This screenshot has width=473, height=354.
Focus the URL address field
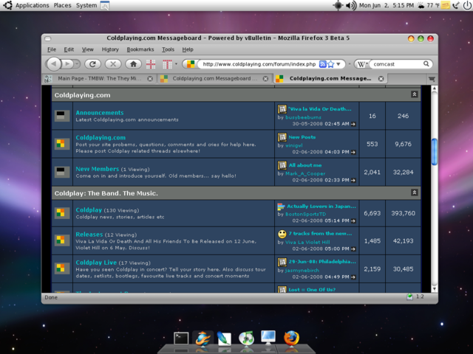click(259, 64)
